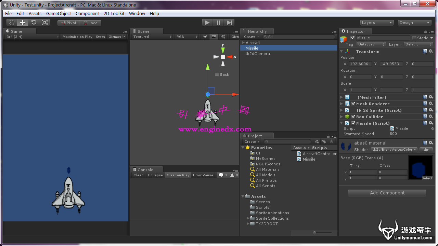Open the Layer dropdown showing Default

point(418,44)
